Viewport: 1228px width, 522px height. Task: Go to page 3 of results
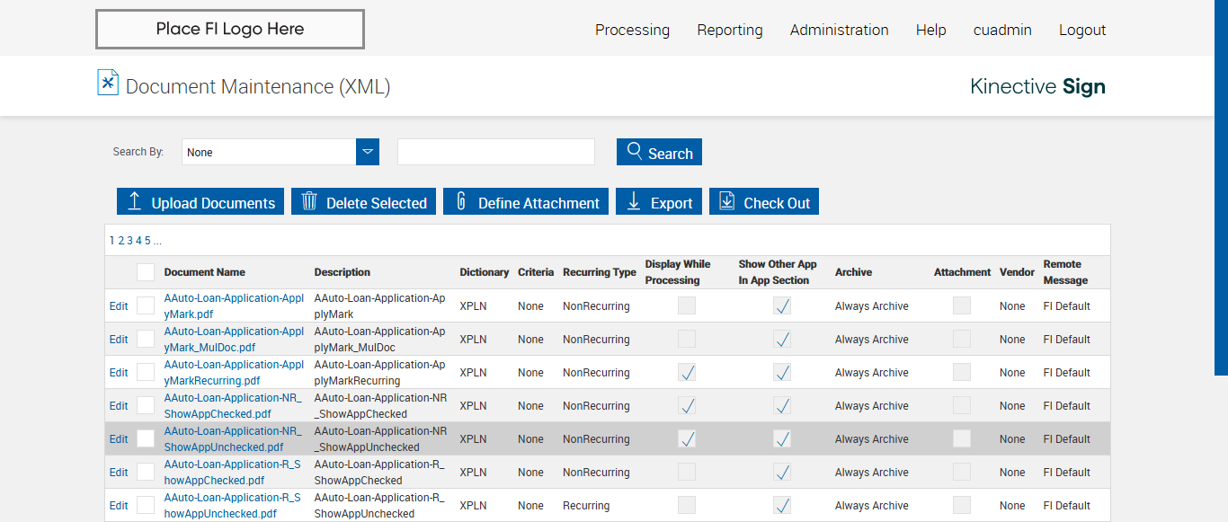(129, 241)
